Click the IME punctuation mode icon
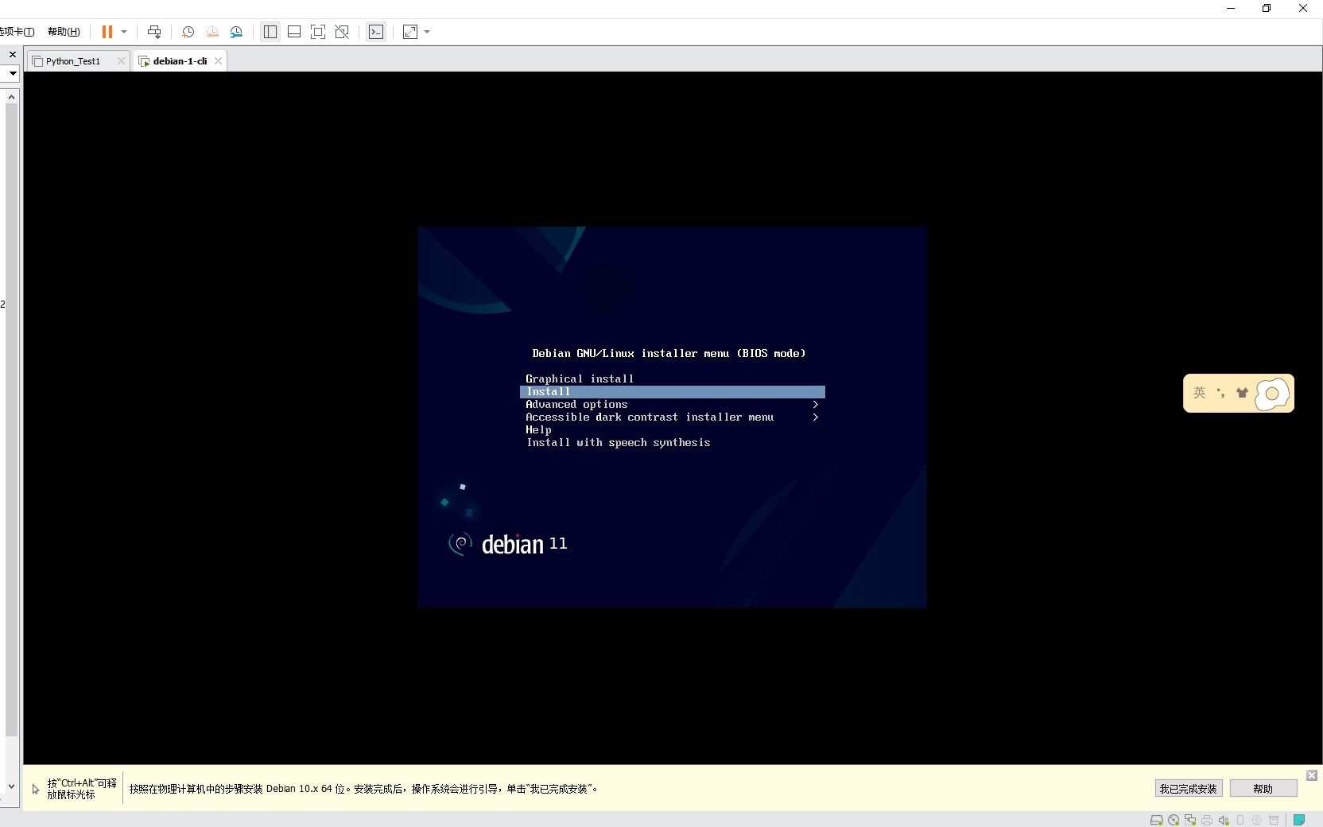The height and width of the screenshot is (827, 1323). pos(1221,393)
